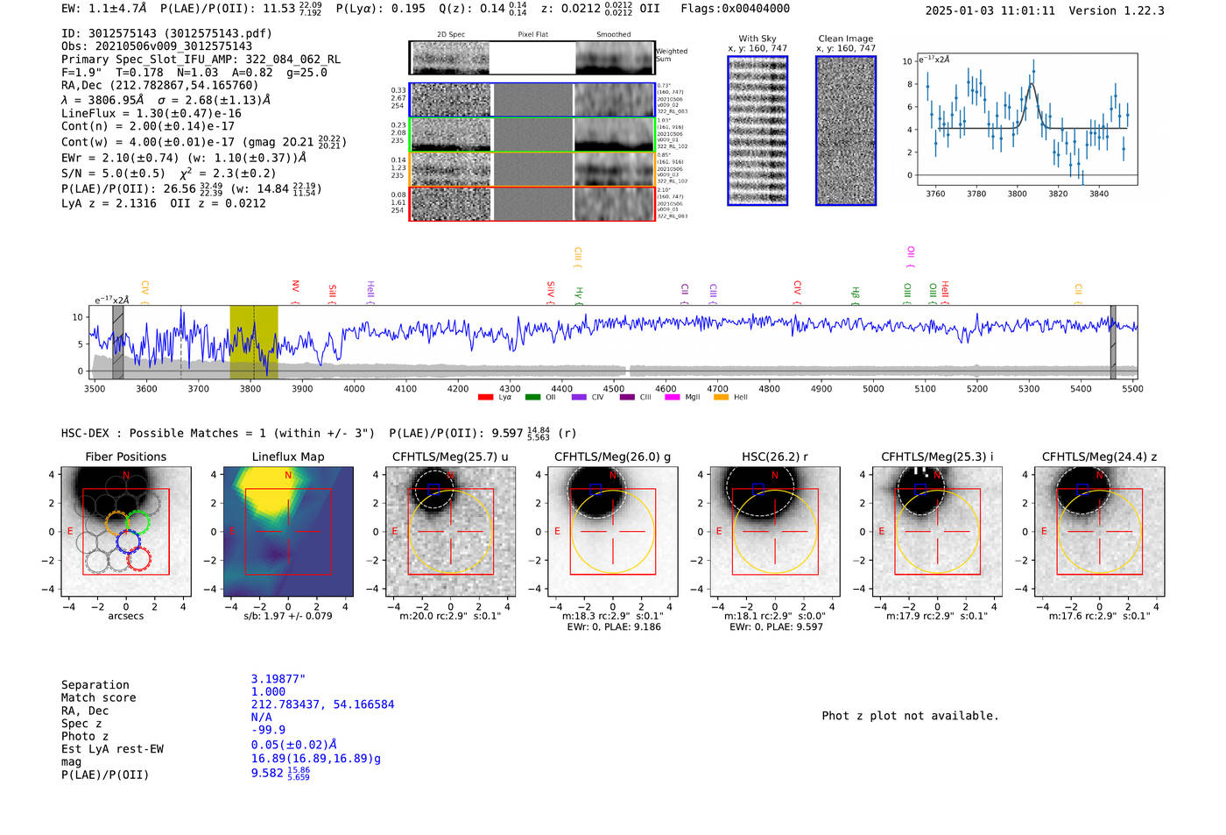Click the Phot z plot not available message
Image resolution: width=1226 pixels, height=835 pixels.
coord(910,716)
